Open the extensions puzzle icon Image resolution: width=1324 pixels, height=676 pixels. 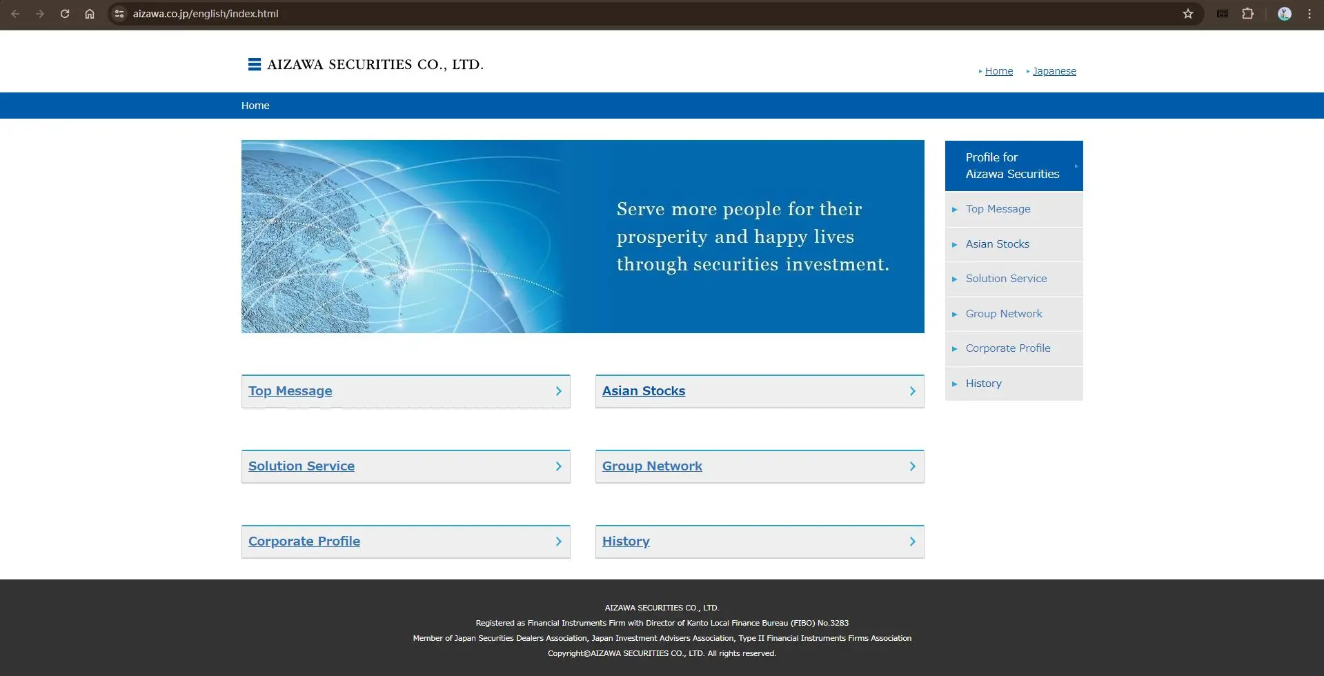(1248, 14)
